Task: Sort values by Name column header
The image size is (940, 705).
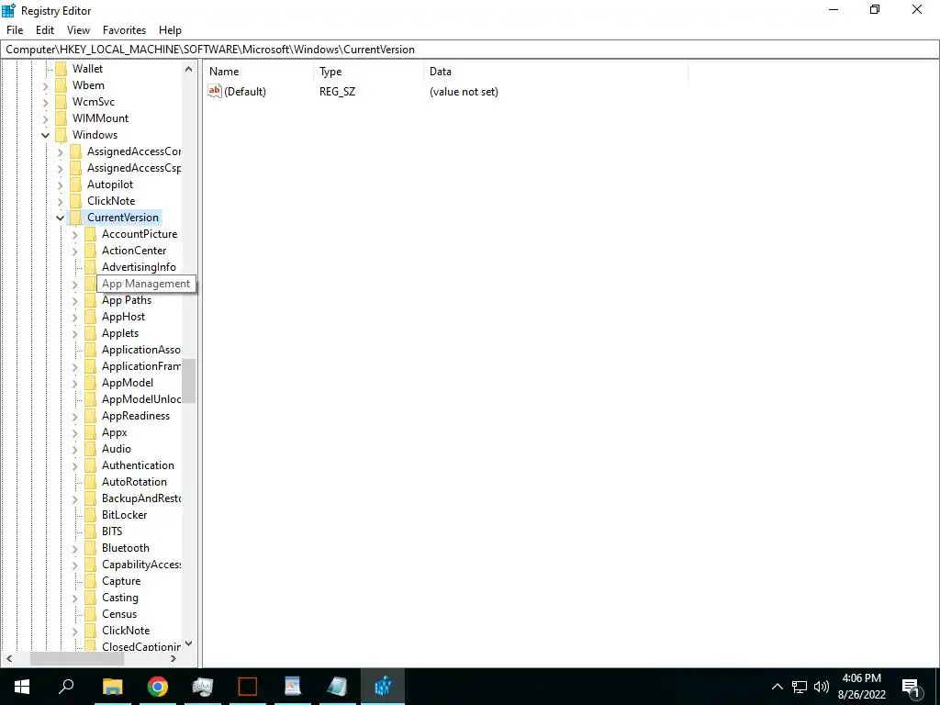Action: coord(258,72)
